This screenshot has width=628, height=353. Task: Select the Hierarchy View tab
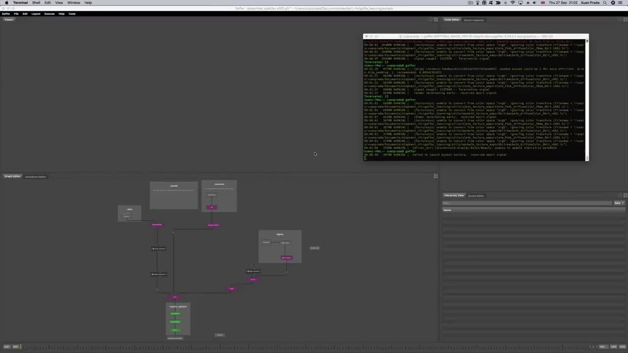[454, 196]
